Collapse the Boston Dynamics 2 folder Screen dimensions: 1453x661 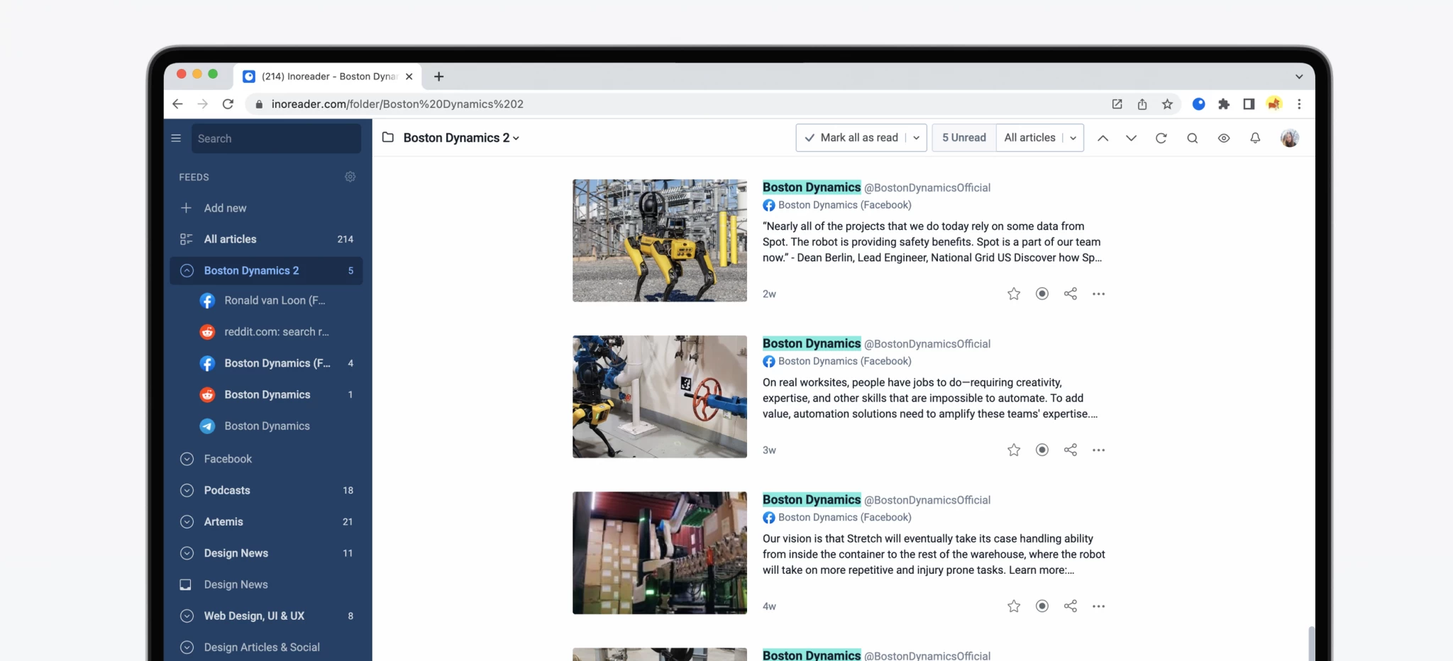coord(187,270)
